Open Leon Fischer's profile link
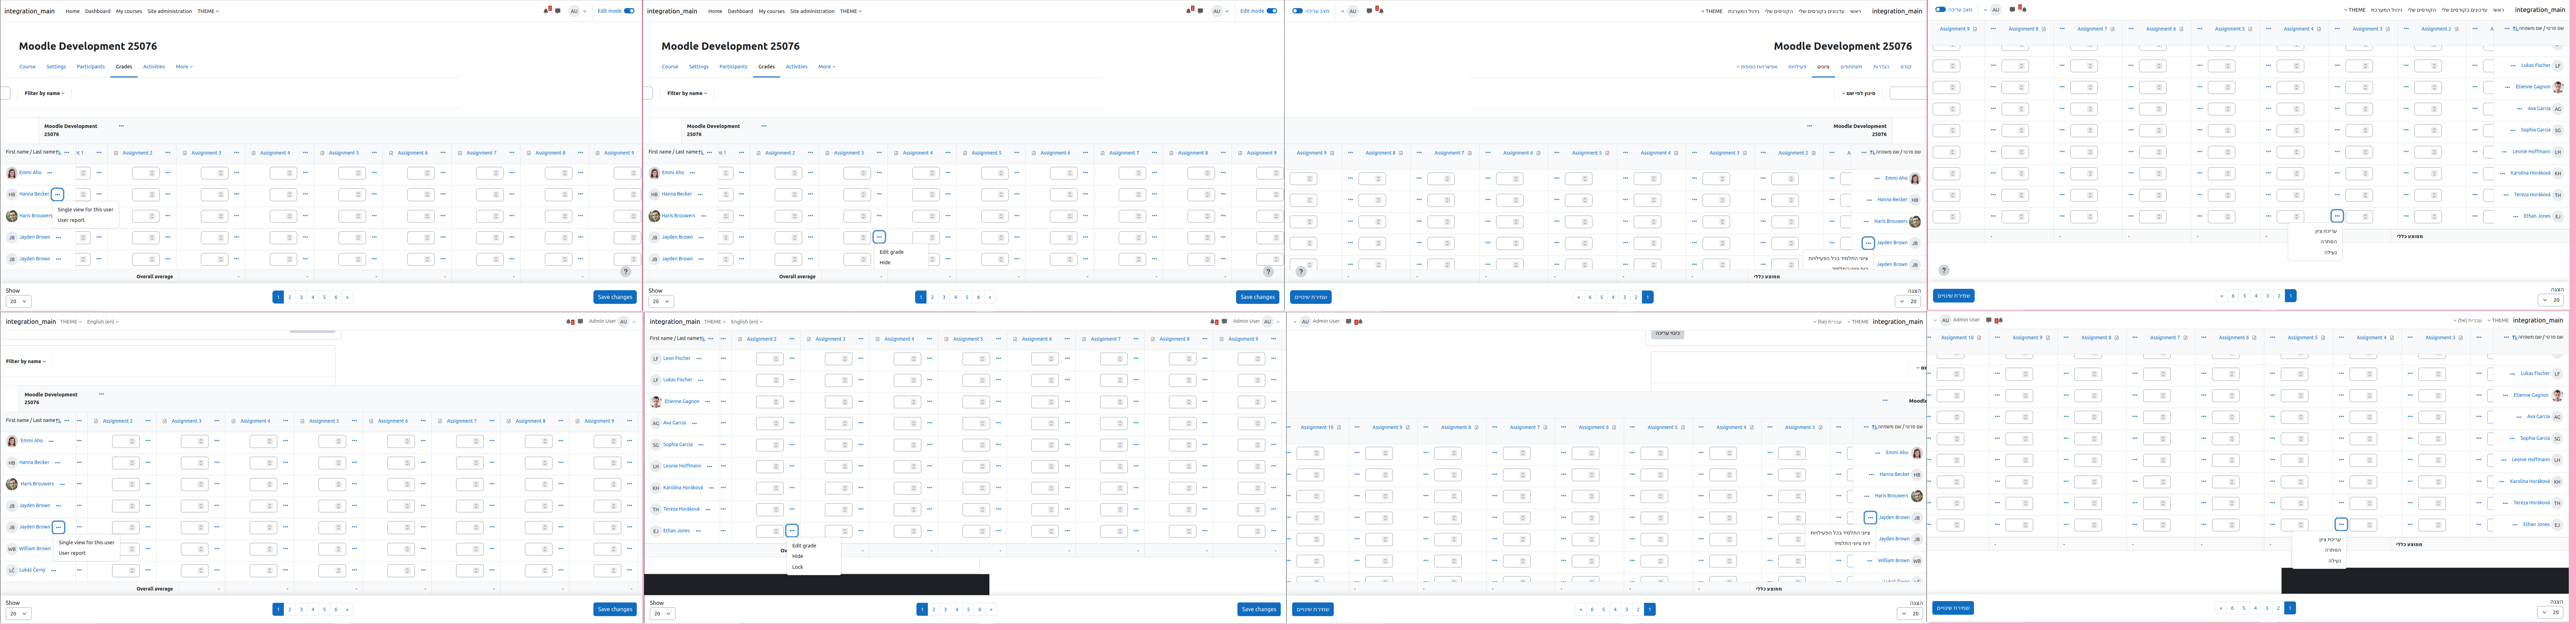The height and width of the screenshot is (630, 2576). click(x=677, y=358)
